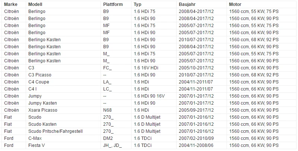Select the Jumpy Kasten model cell
Image resolution: width=298 pixels, height=151 pixels.
coord(63,103)
